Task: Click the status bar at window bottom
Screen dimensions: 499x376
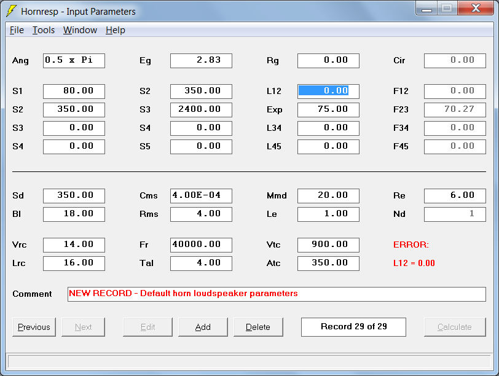Action: coord(249,362)
